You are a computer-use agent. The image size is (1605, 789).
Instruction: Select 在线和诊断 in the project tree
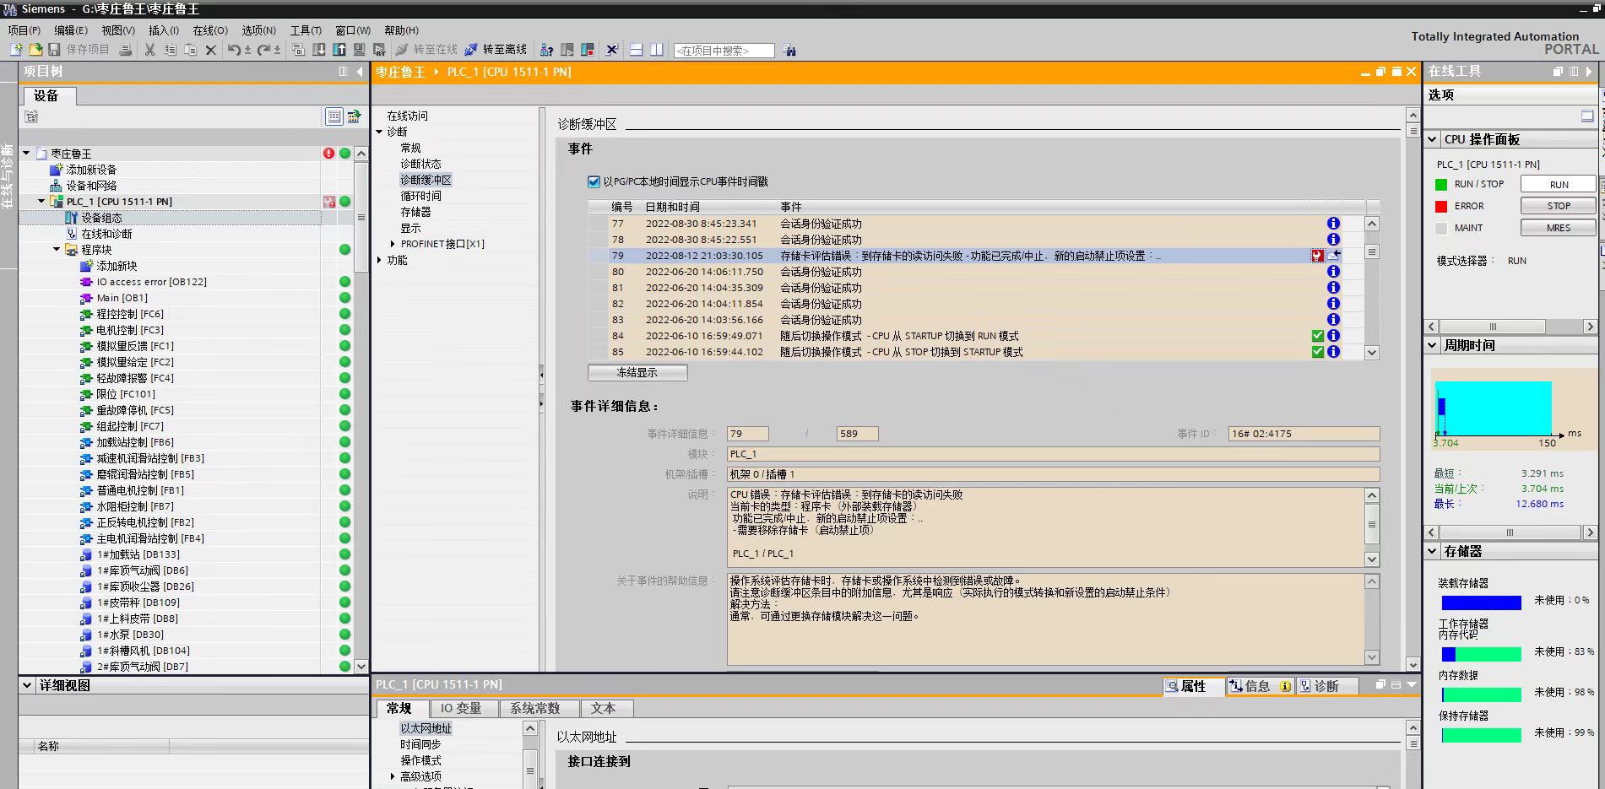(106, 234)
